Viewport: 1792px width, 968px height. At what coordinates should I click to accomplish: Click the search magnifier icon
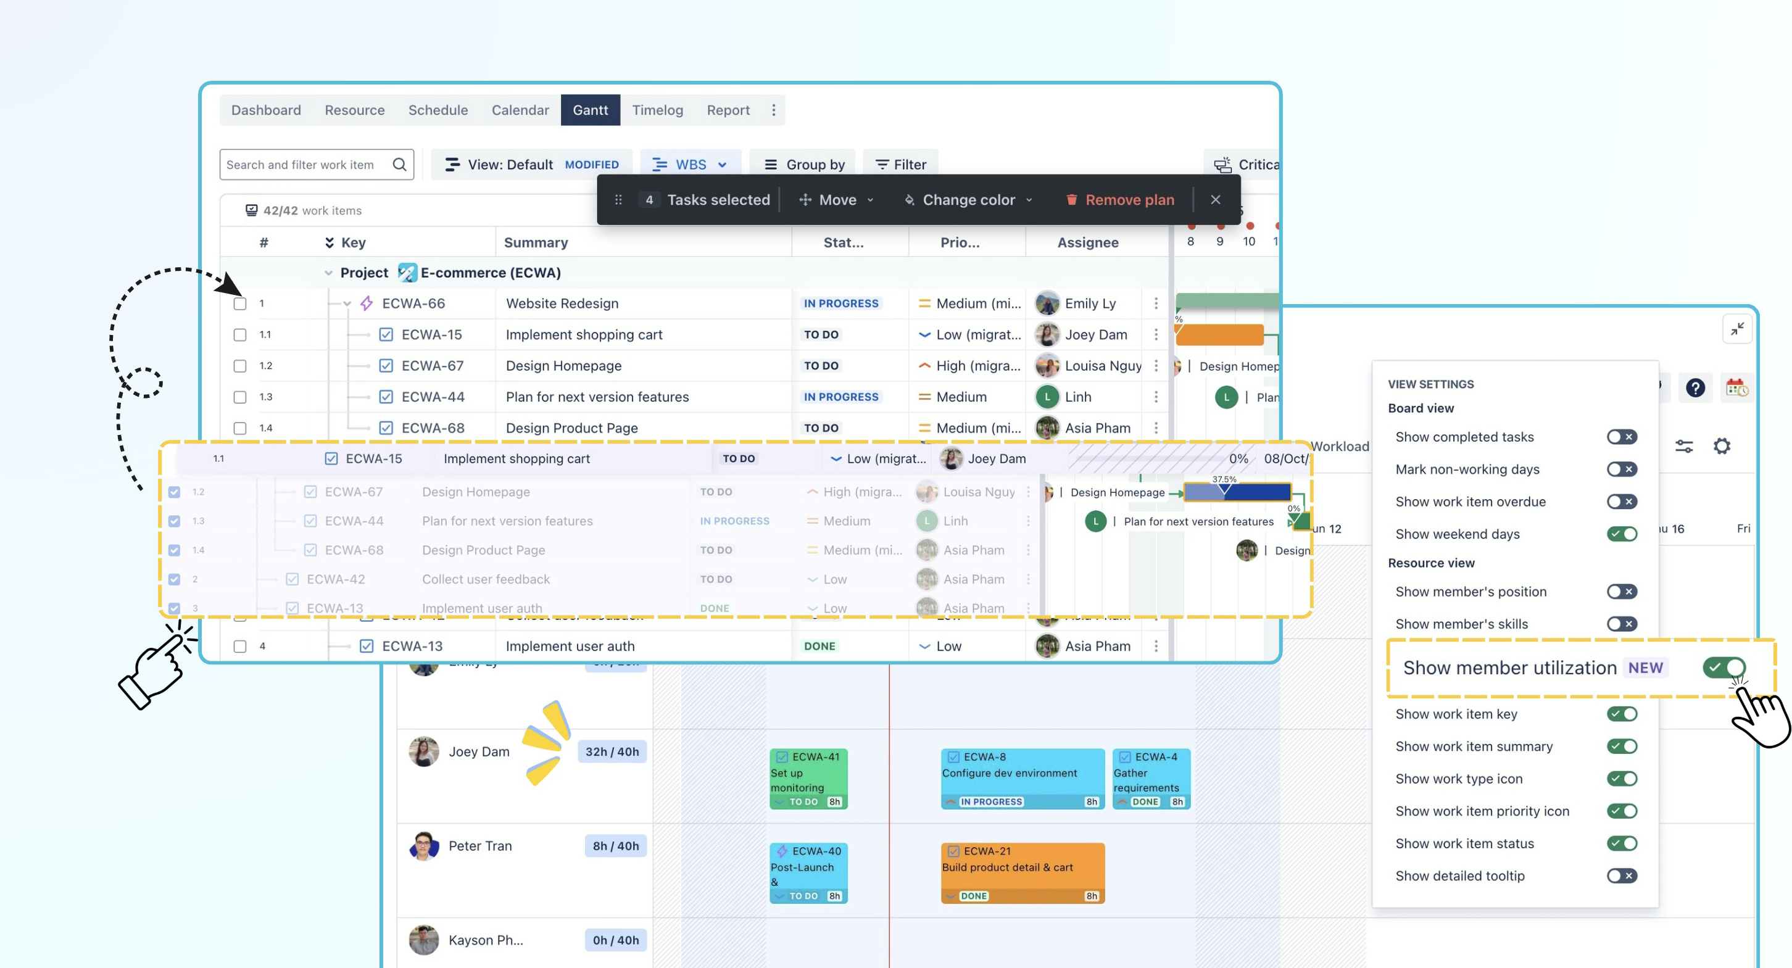point(399,165)
